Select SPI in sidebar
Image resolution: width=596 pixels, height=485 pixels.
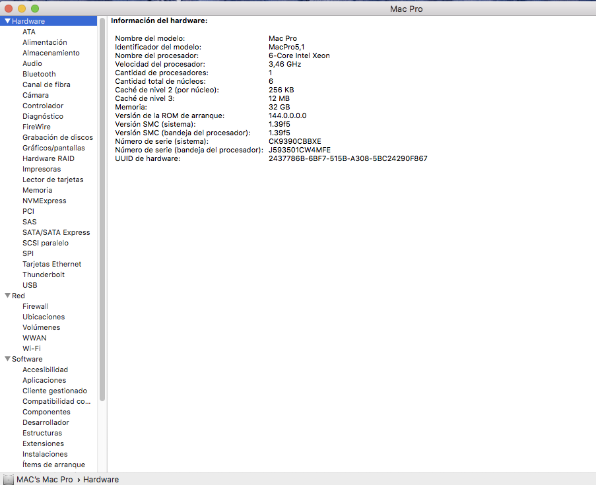[x=28, y=253]
